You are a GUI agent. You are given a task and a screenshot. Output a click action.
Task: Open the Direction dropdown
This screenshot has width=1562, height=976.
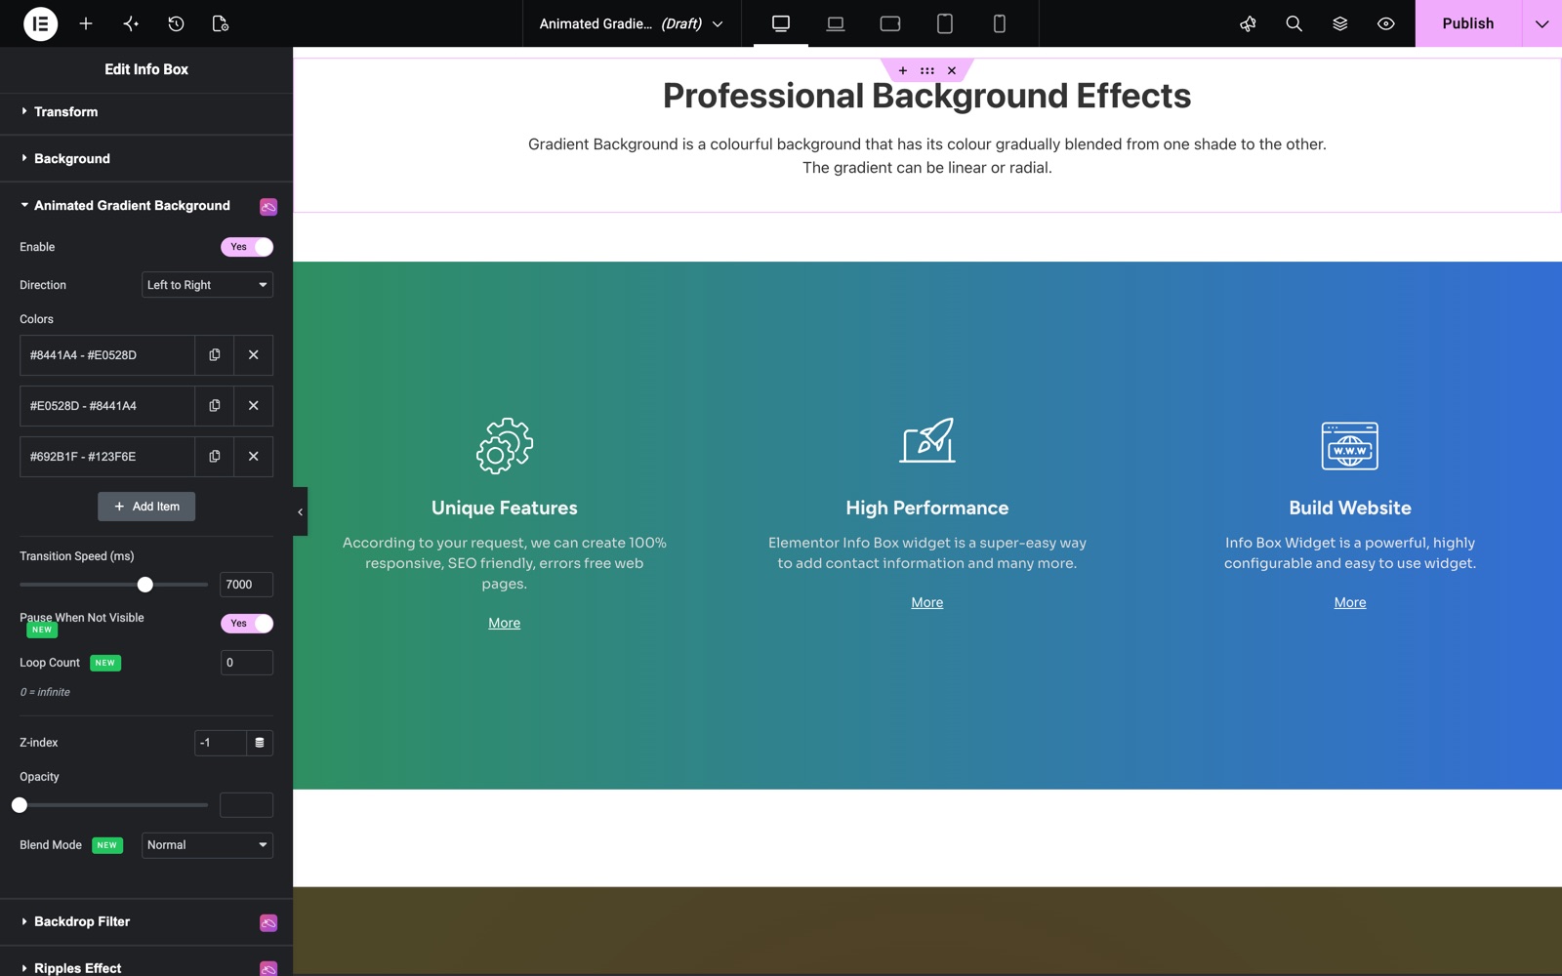[207, 285]
